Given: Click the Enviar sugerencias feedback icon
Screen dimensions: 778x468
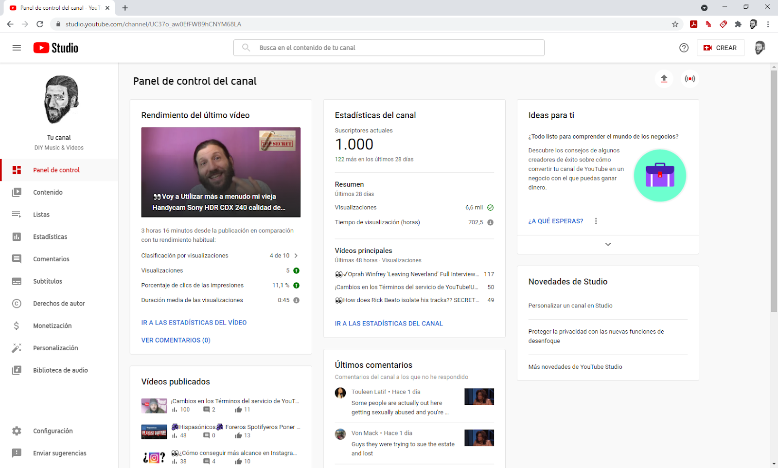Looking at the screenshot, I should point(17,453).
